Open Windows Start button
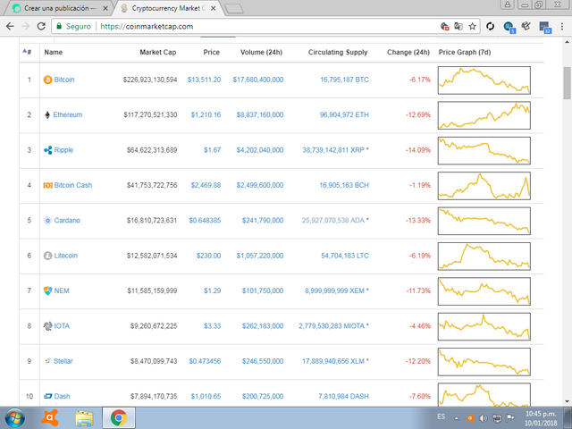Screen dimensions: 572x429 pyautogui.click(x=14, y=418)
